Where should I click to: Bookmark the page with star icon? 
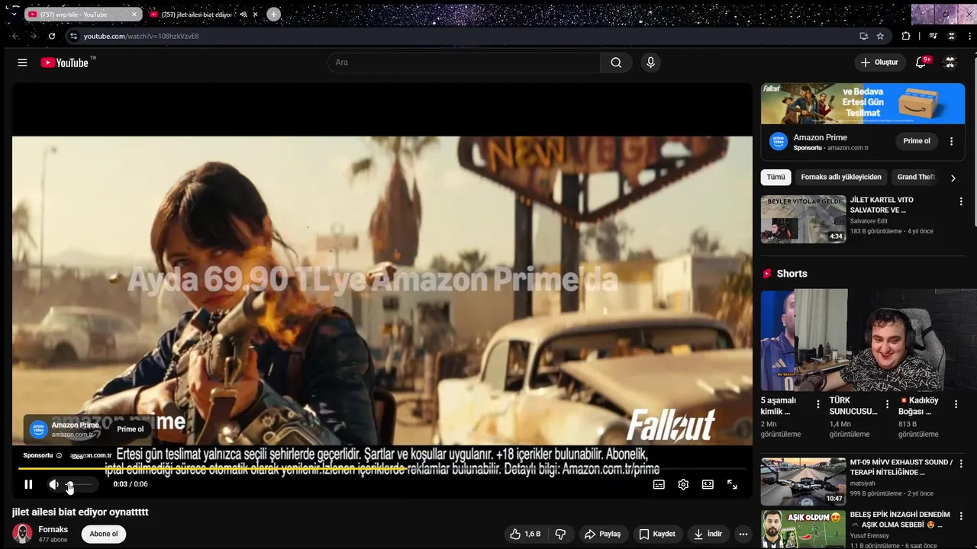coord(880,36)
